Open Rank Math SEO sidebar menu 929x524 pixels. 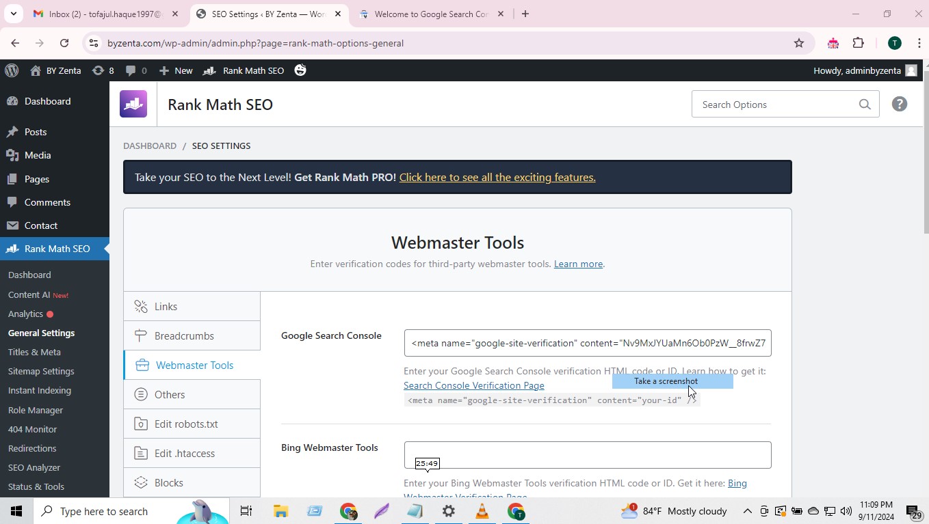click(55, 249)
